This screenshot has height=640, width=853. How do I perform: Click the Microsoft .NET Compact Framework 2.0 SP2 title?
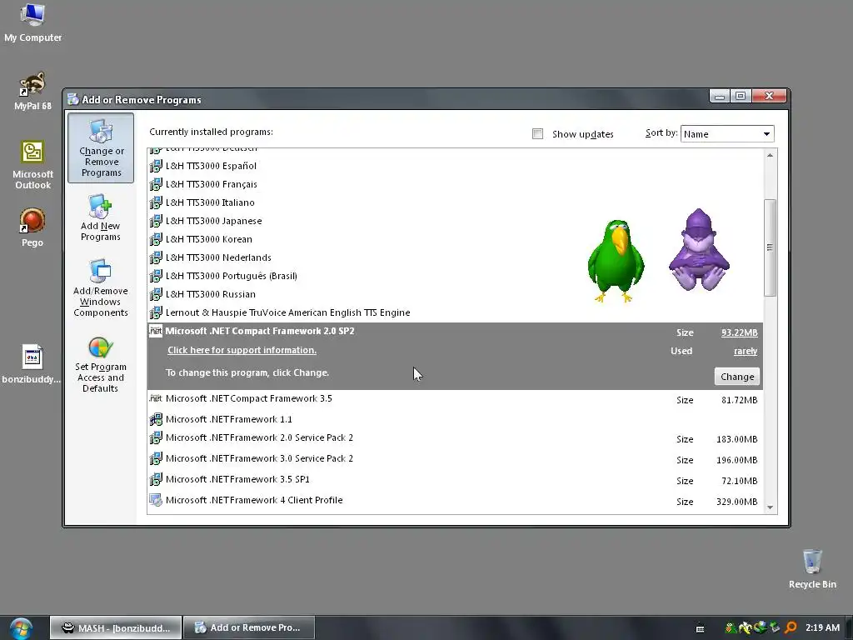260,331
